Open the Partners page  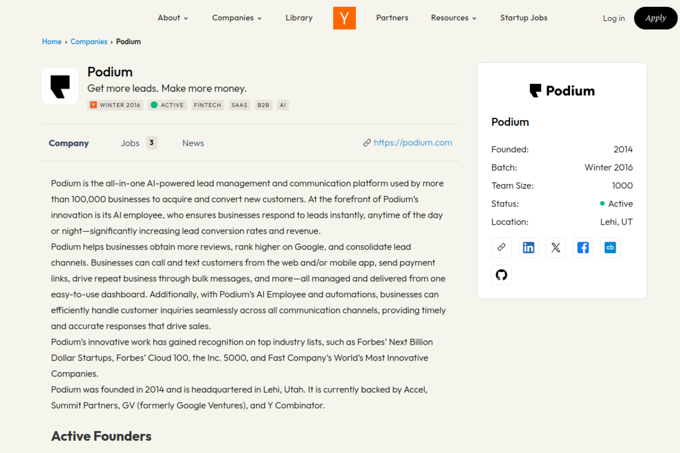(x=392, y=18)
